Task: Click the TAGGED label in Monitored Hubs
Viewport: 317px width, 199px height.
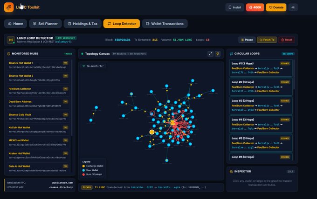Action: pos(68,54)
